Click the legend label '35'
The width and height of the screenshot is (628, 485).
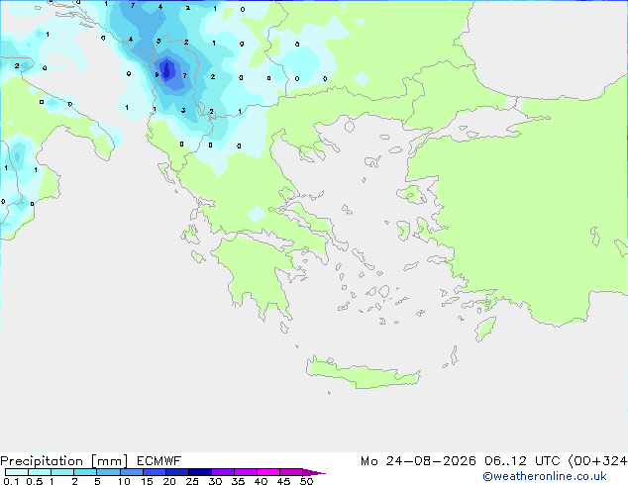pyautogui.click(x=238, y=481)
